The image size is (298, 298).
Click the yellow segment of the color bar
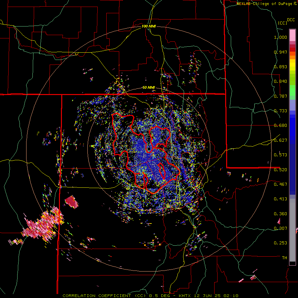click(x=292, y=65)
